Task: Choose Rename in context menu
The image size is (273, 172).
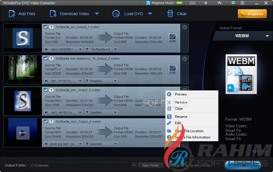Action: click(192, 116)
